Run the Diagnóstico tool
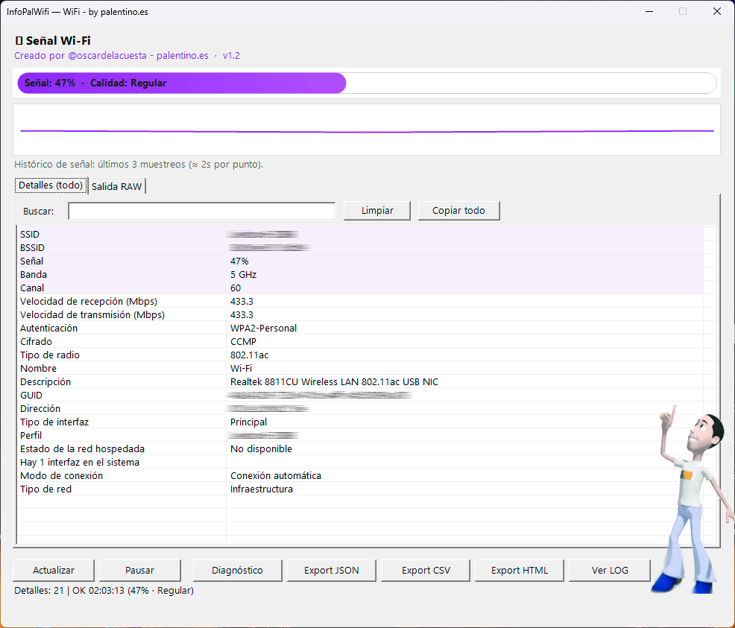 (x=237, y=570)
